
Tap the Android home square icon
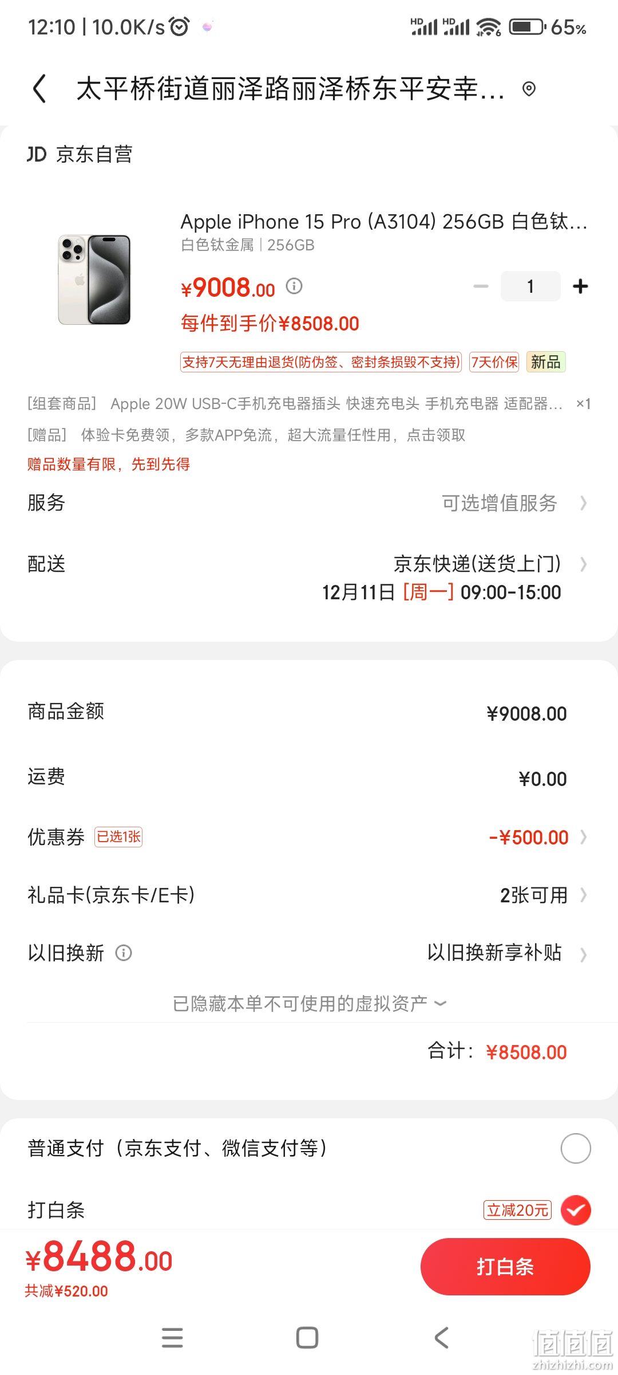pyautogui.click(x=307, y=1338)
